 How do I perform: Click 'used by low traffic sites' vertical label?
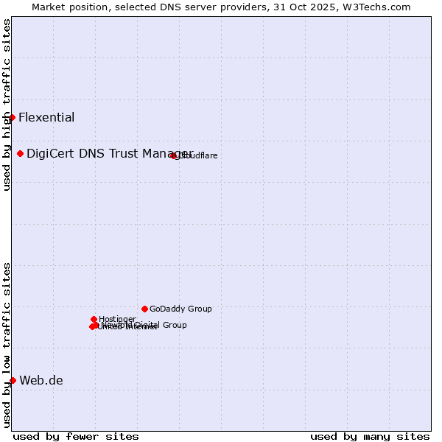pos(7,345)
